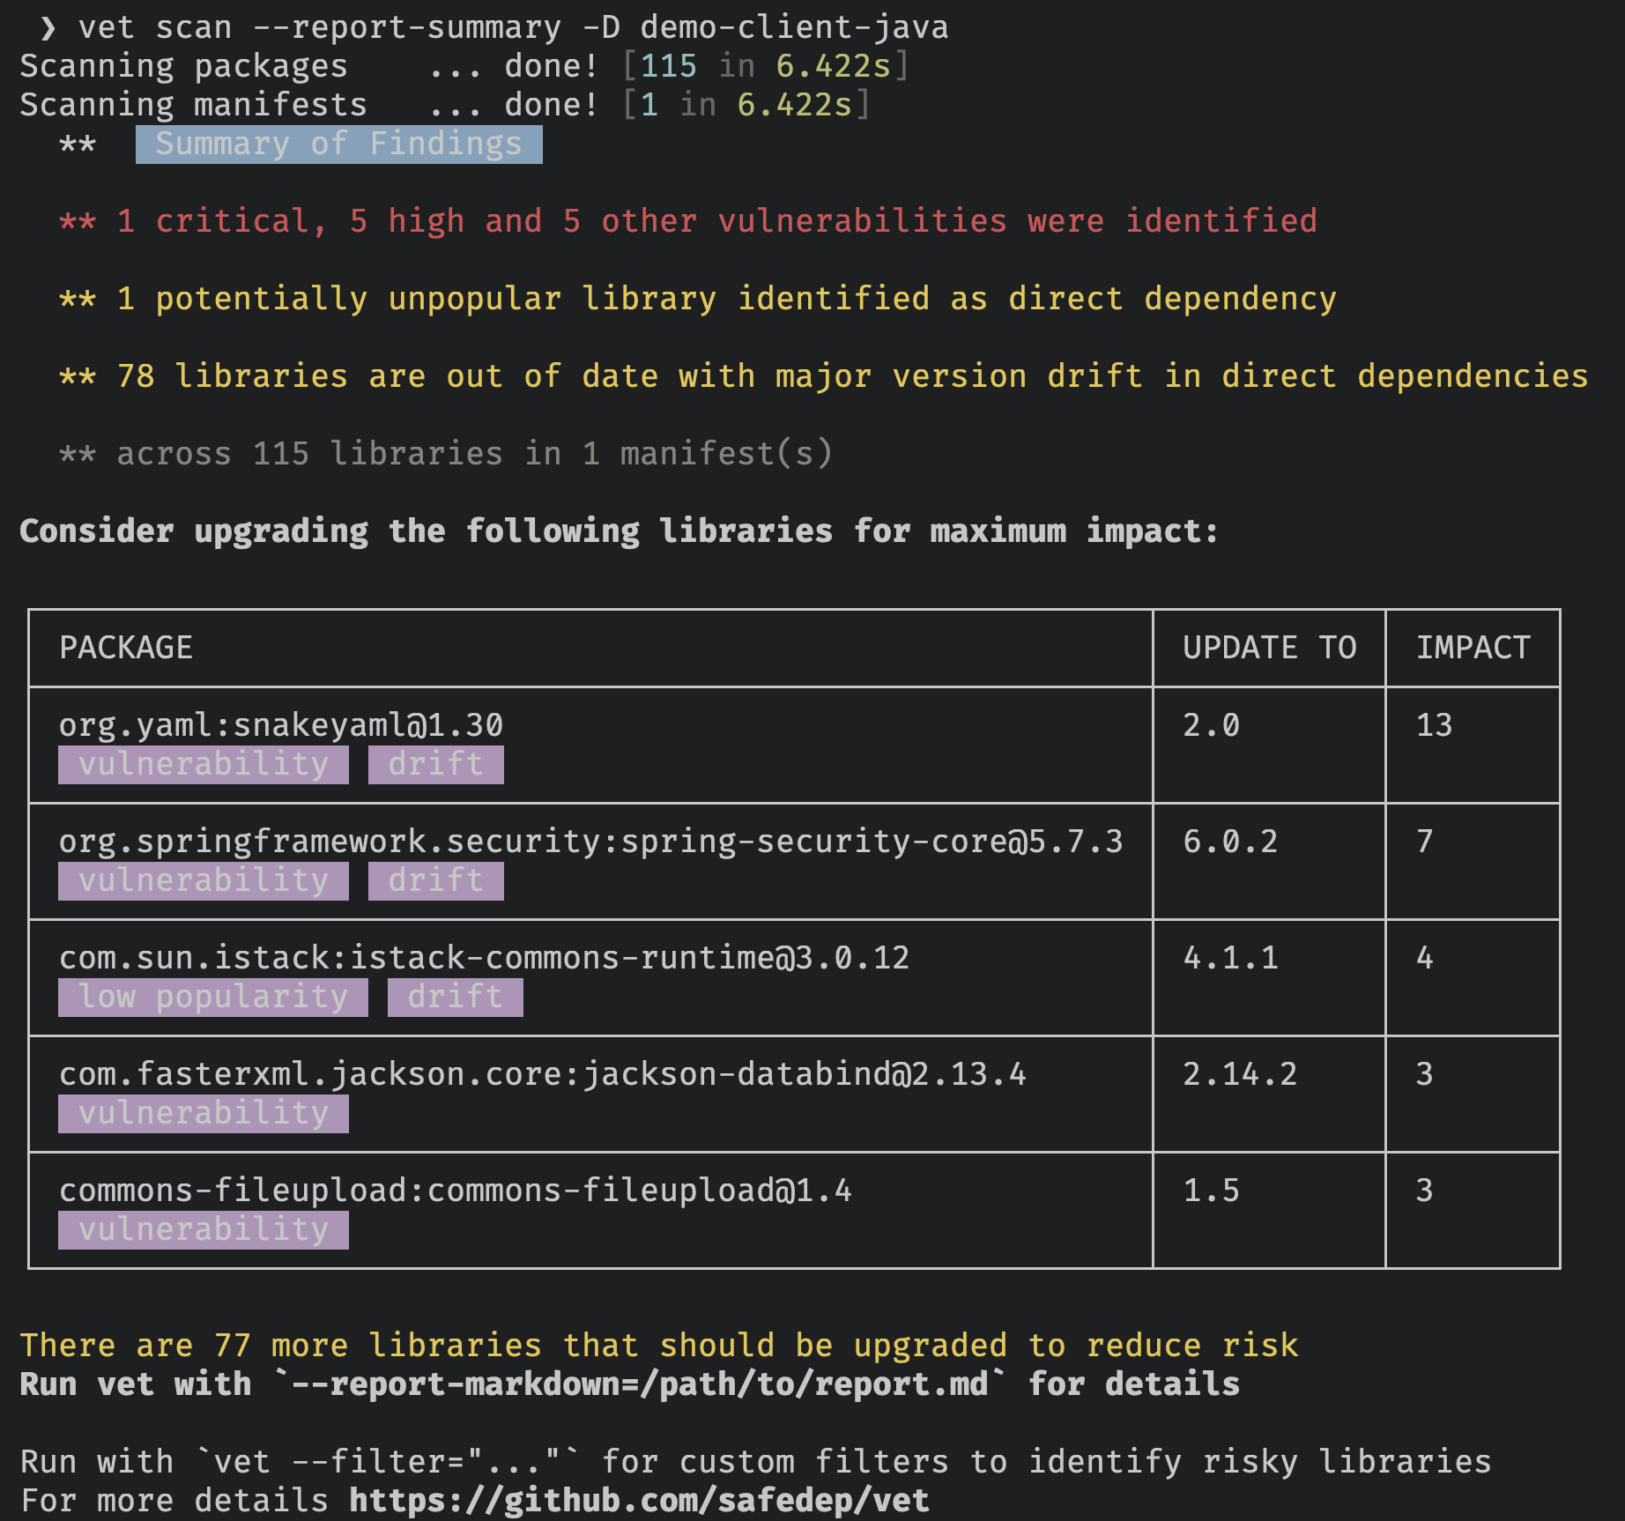Click impact value 13 in the table
This screenshot has height=1521, width=1625.
1433,725
